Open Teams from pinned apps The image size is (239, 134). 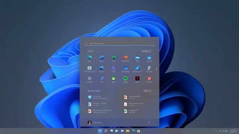(x=114, y=69)
